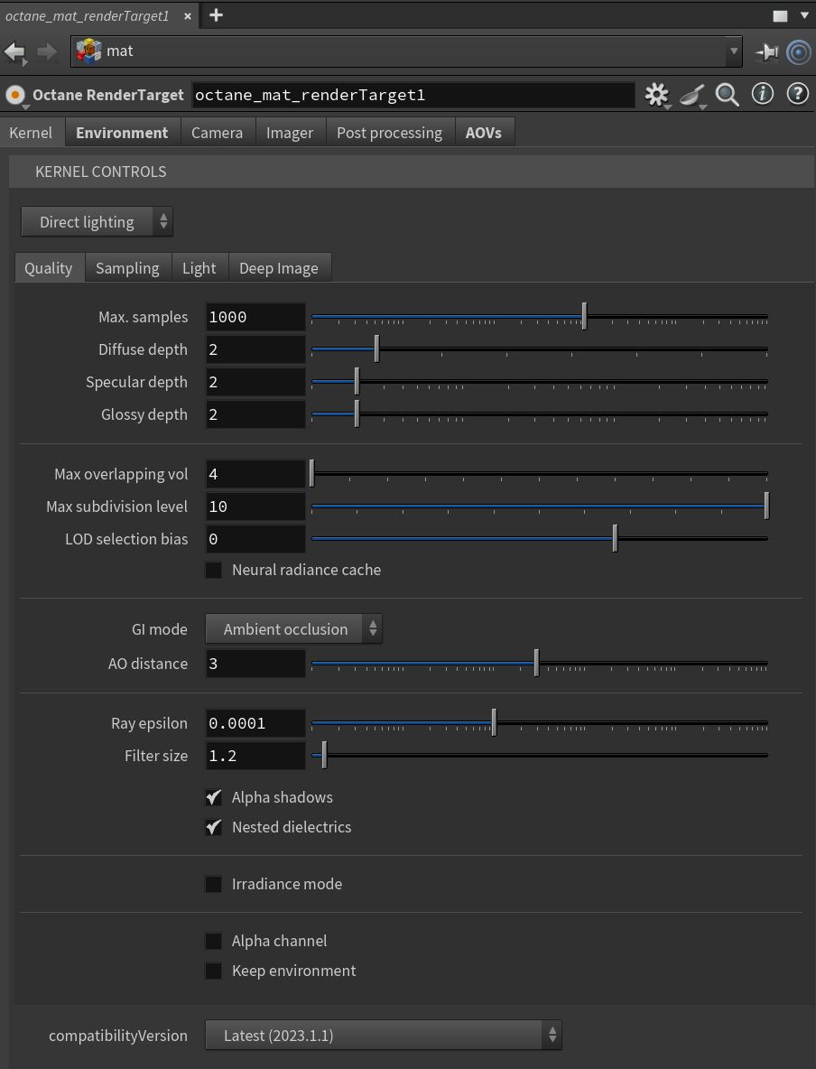
Task: Enable the Neural radiance cache checkbox
Action: pyautogui.click(x=214, y=570)
